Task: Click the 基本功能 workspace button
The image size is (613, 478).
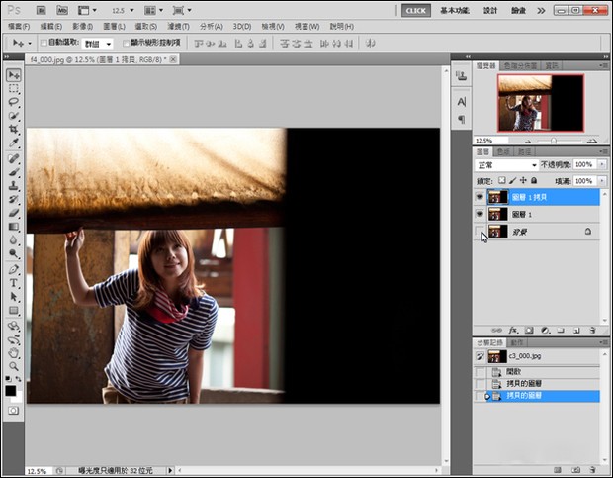Action: click(x=455, y=10)
